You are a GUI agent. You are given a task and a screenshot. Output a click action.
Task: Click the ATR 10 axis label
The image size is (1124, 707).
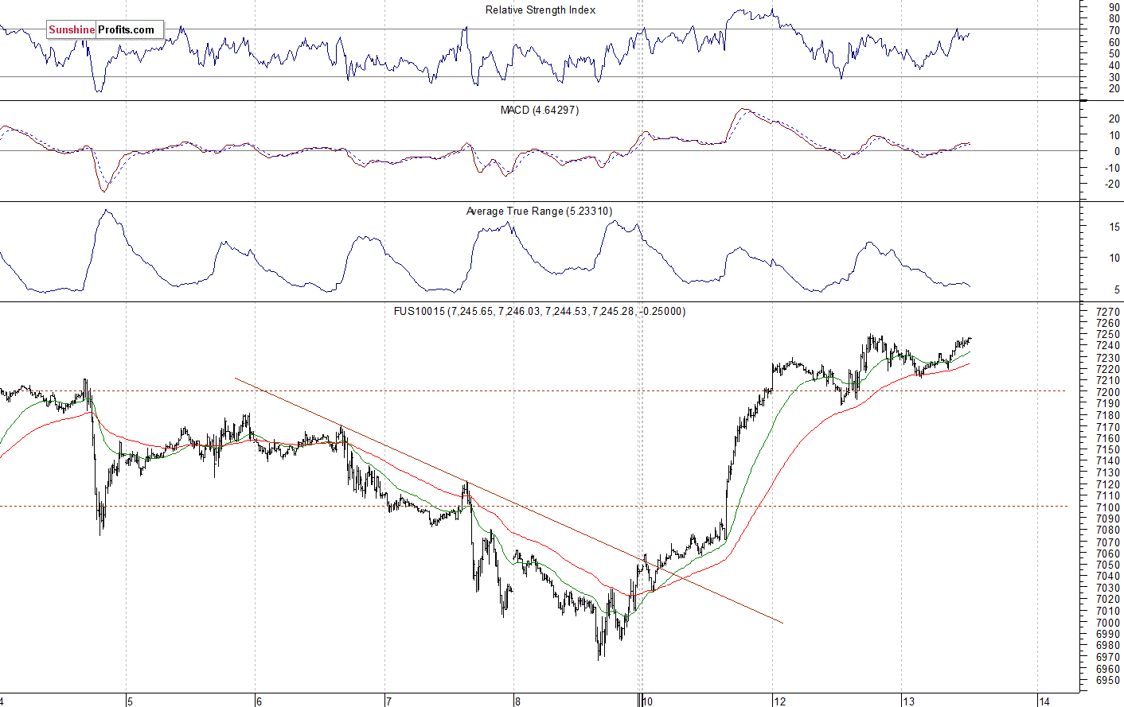pos(1114,258)
